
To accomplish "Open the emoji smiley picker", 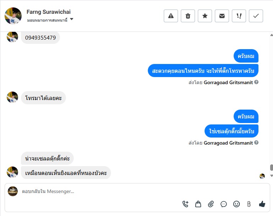I will [x=236, y=204].
